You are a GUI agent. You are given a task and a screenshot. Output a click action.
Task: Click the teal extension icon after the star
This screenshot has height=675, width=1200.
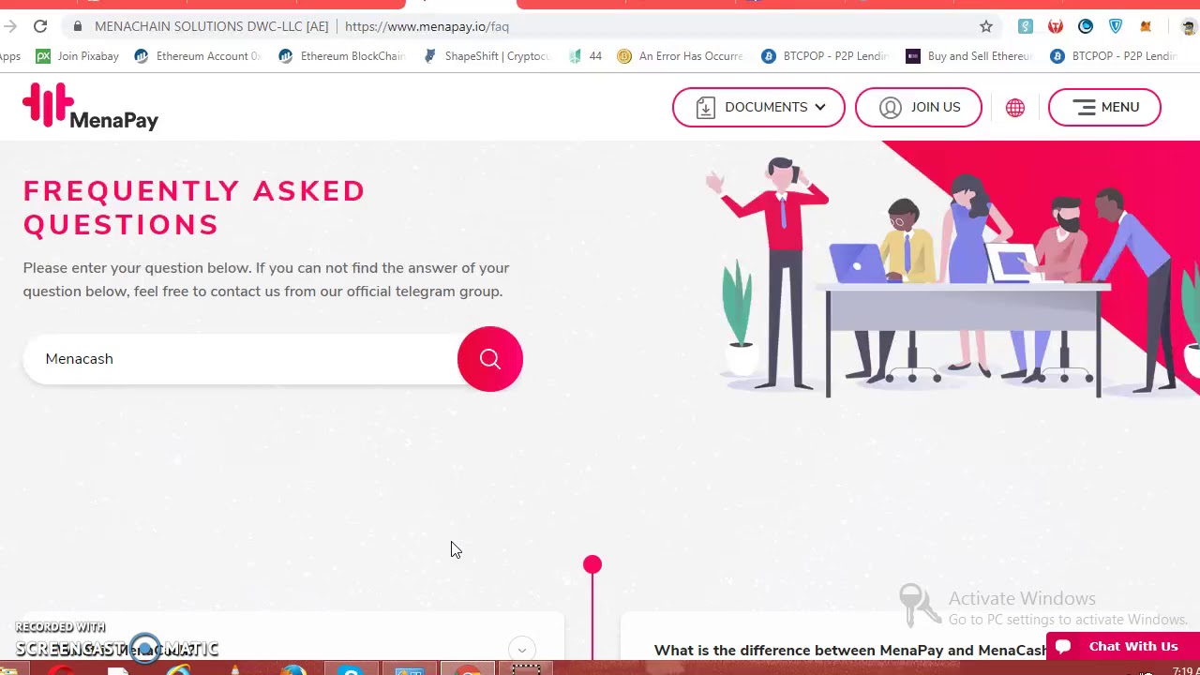click(x=1026, y=26)
